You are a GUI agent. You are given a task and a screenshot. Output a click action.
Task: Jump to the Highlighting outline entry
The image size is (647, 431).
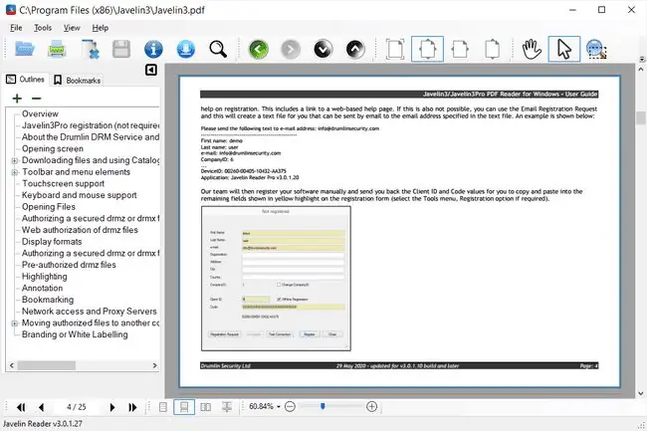(x=44, y=277)
